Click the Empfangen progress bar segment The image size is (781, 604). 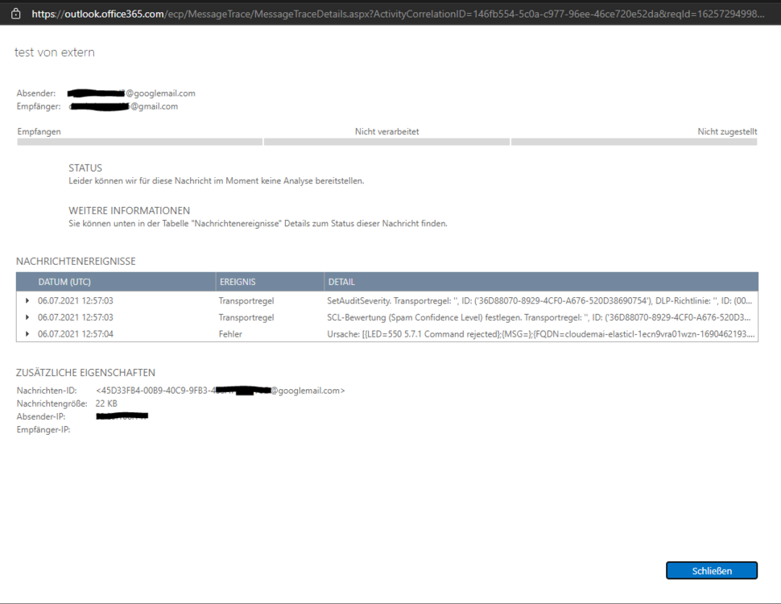pos(139,142)
